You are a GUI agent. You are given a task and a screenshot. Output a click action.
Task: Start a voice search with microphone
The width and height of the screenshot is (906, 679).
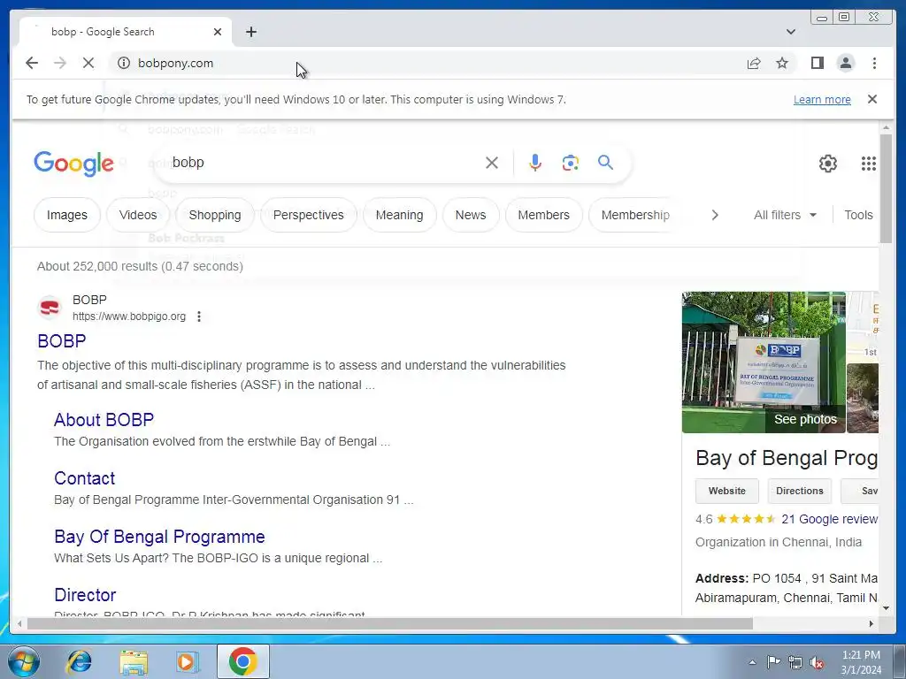point(535,163)
